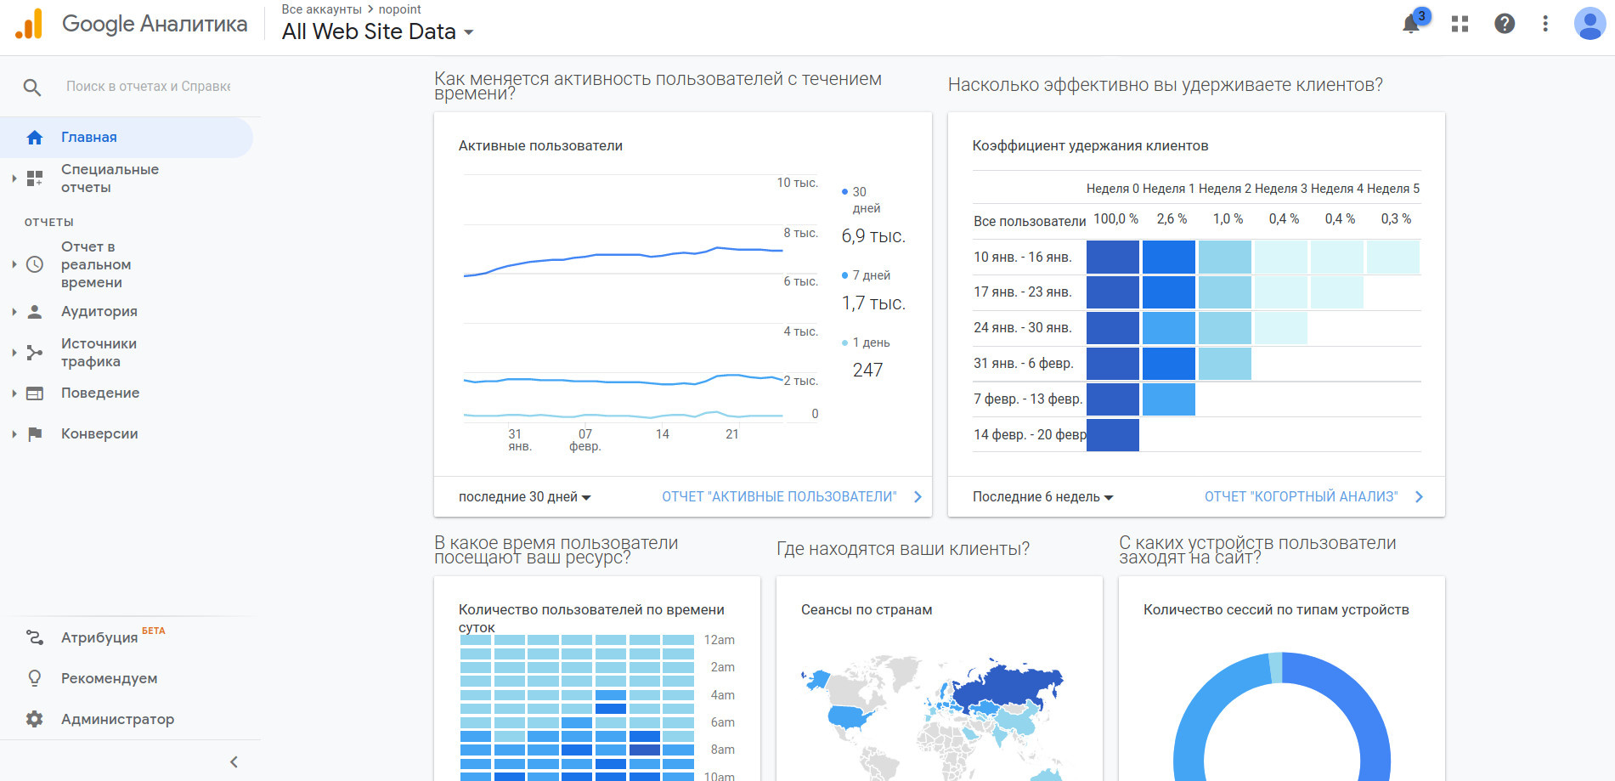Click the arrow next to cohort analysis report
Screen dimensions: 1615x781
click(1419, 497)
